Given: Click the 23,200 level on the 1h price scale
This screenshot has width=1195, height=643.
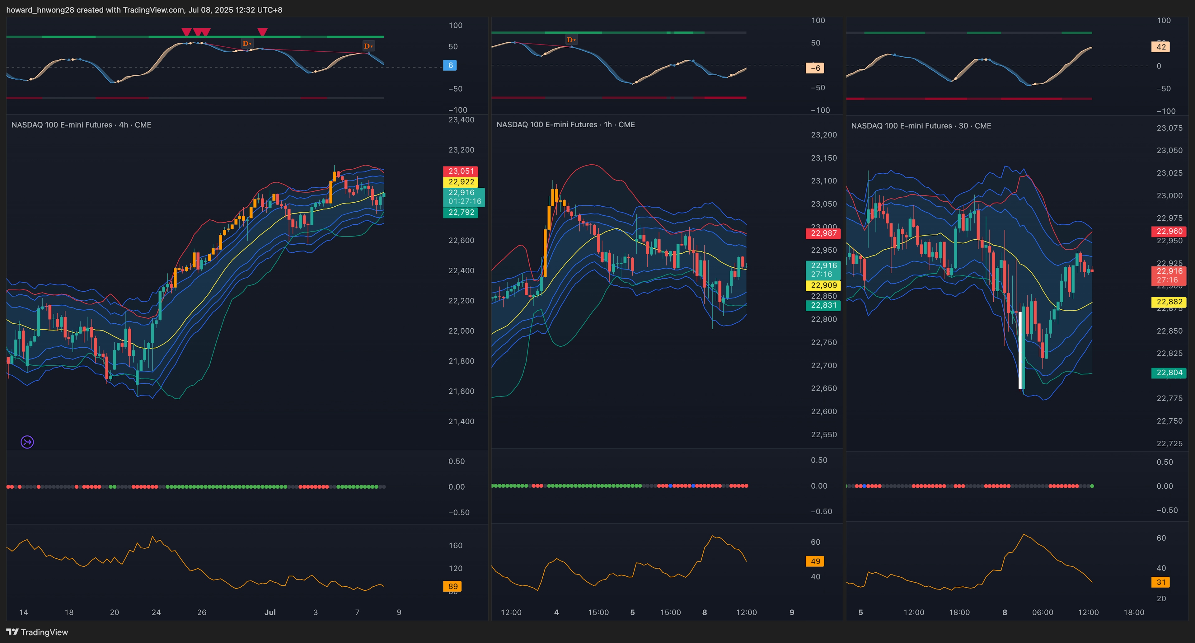Looking at the screenshot, I should click(x=824, y=135).
